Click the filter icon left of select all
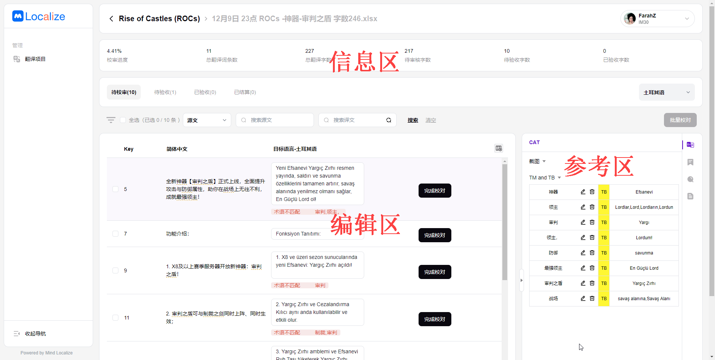Screen dimensions: 715x360 pyautogui.click(x=111, y=120)
